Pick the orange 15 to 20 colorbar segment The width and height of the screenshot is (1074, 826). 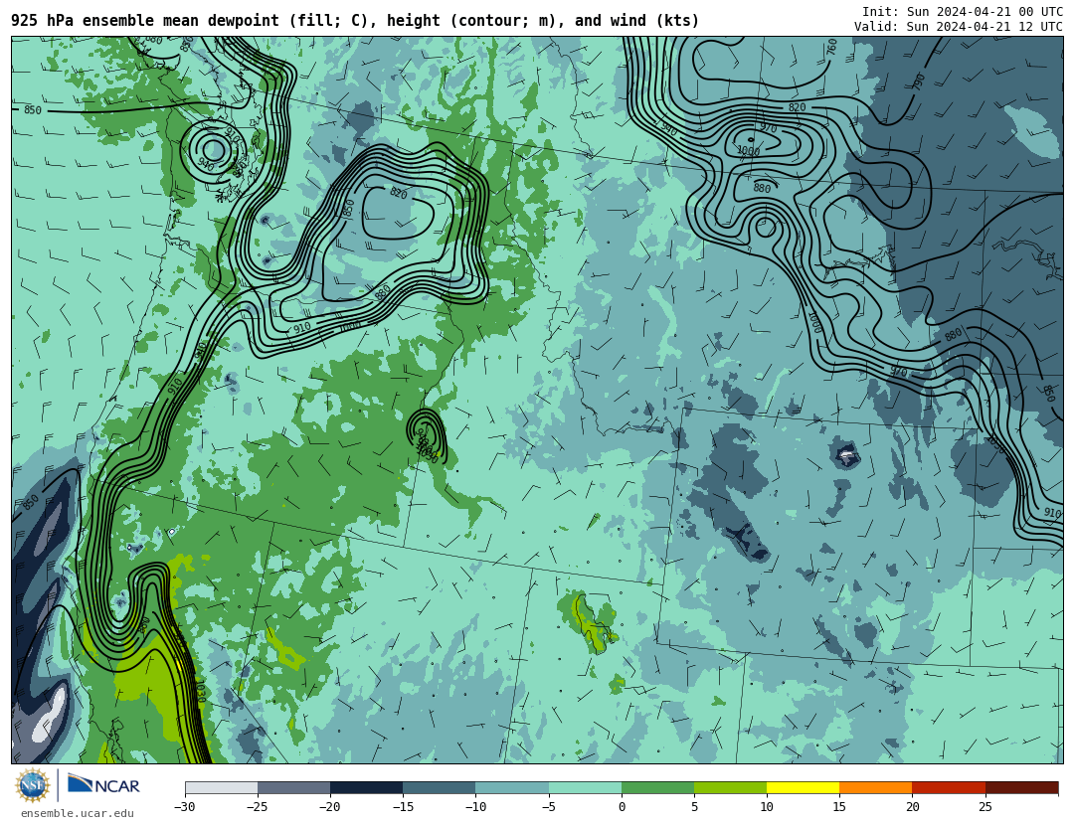tap(876, 787)
